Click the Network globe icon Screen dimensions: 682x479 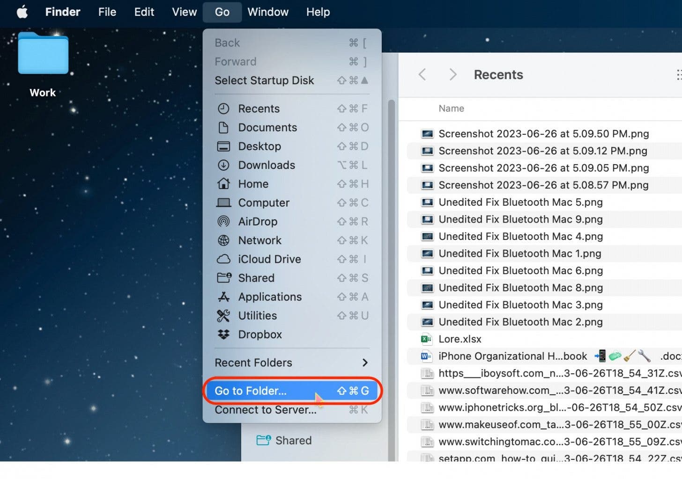223,240
